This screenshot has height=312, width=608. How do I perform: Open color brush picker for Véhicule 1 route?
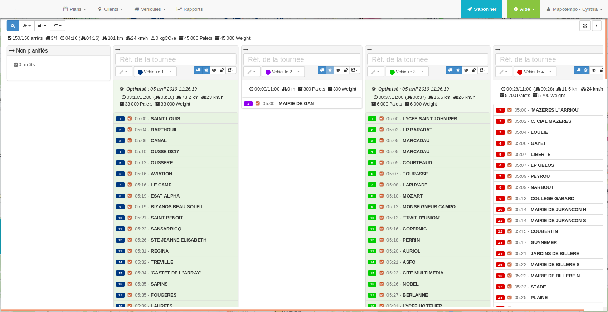124,72
